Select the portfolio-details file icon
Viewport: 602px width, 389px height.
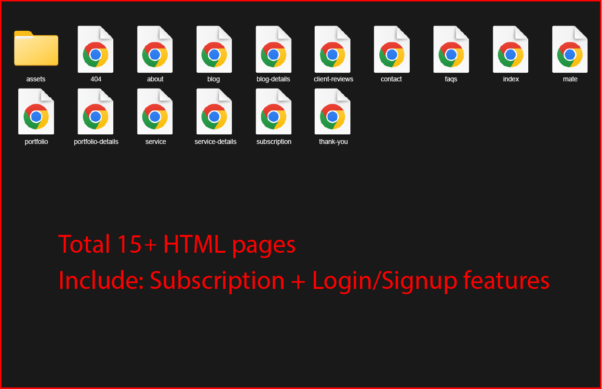(x=95, y=111)
